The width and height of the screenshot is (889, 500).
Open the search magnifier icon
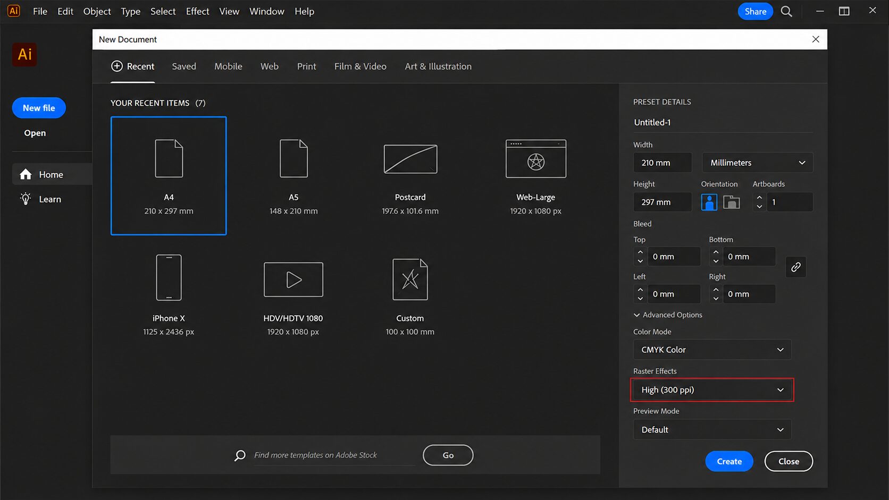pos(786,11)
